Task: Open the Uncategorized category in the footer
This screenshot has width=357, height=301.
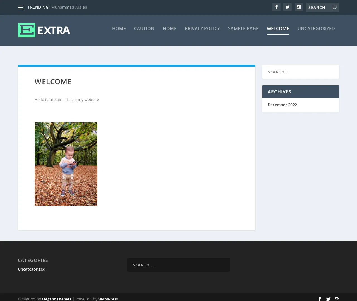Action: (32, 269)
